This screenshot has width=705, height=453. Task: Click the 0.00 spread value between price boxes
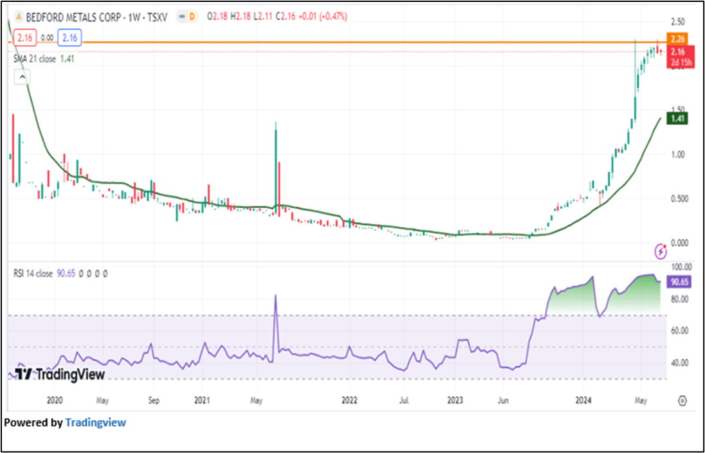coord(47,38)
